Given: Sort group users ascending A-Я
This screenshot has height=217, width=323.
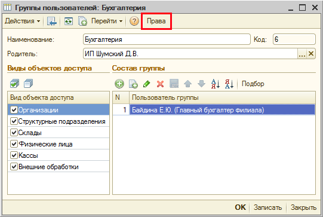Looking at the screenshot, I should tap(216, 84).
